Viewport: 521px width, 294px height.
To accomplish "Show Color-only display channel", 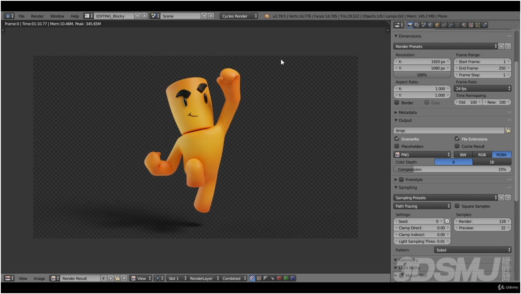I will tap(259, 279).
